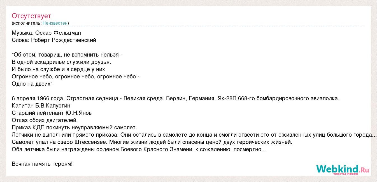Click the line about орденом Боевого Красного Знамени

pos(139,149)
